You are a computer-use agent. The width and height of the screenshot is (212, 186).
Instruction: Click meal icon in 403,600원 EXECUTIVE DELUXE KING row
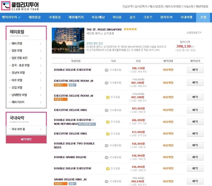[x=106, y=110]
